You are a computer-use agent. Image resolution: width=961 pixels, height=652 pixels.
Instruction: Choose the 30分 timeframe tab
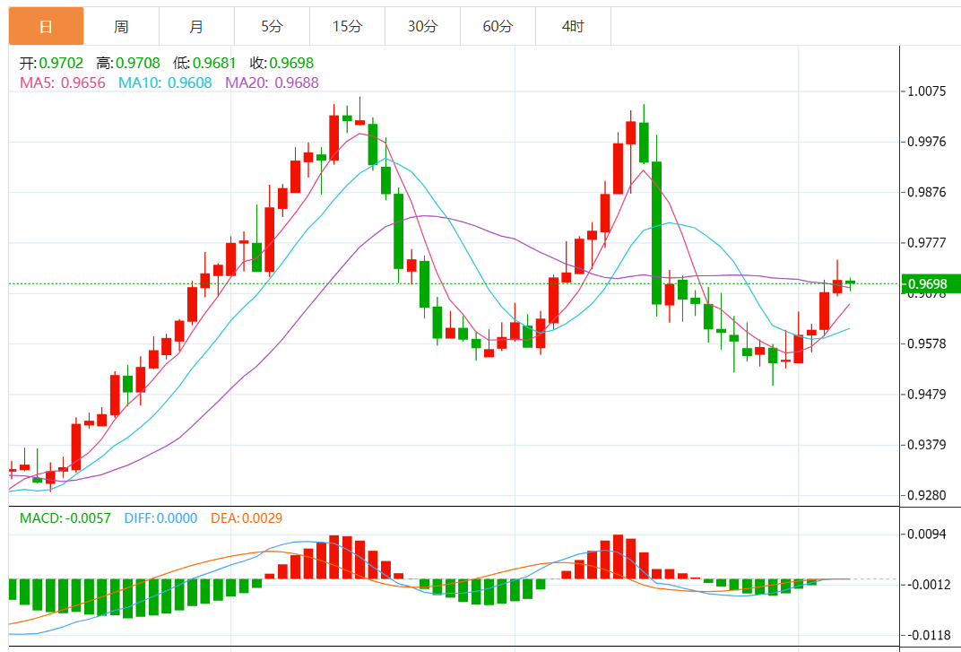[x=422, y=27]
